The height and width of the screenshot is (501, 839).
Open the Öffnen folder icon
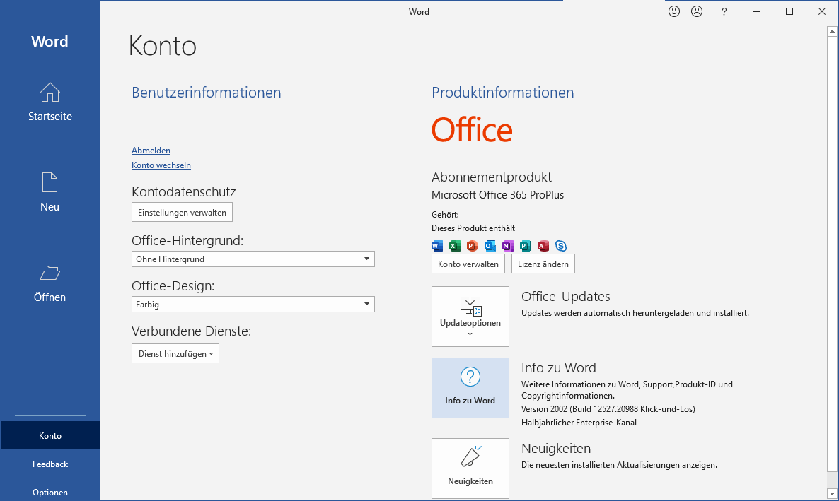50,273
